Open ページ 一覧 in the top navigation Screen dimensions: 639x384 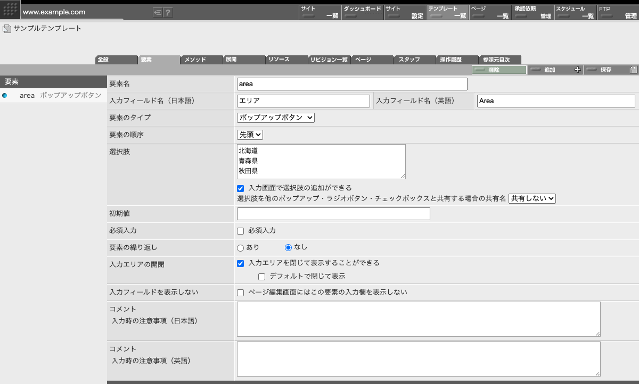[x=490, y=12]
